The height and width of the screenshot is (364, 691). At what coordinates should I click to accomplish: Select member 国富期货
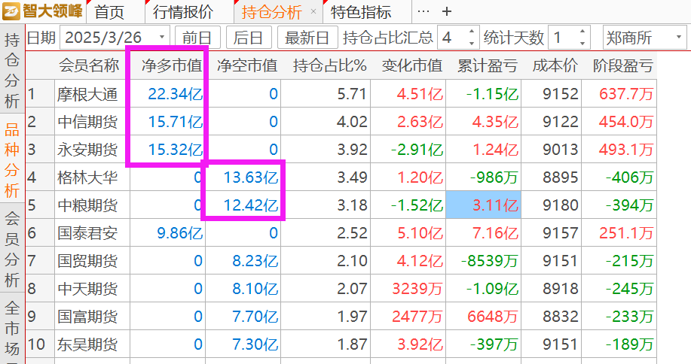point(87,317)
